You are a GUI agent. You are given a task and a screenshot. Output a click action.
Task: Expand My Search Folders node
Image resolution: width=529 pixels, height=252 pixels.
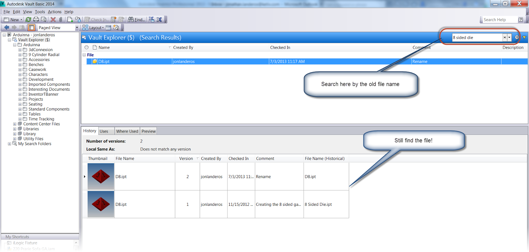(9, 144)
